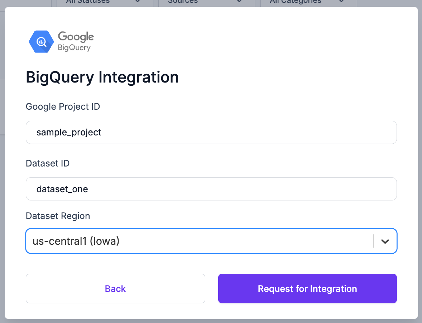Open the All Categories filter behind dialog
The image size is (422, 323).
point(309,3)
